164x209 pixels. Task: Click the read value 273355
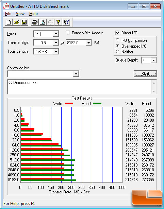point(148,180)
